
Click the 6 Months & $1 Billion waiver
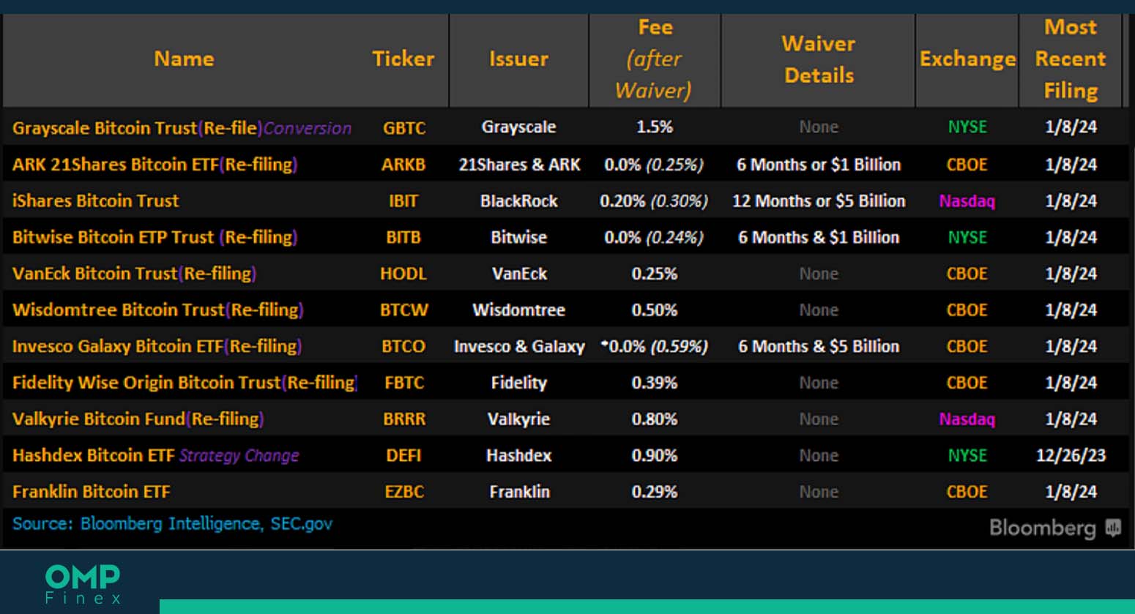819,237
